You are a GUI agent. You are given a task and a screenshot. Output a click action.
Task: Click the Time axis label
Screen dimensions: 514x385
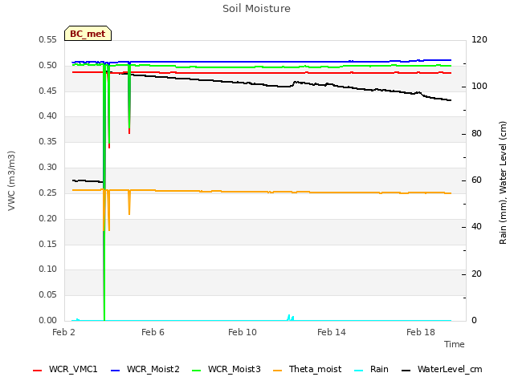point(455,344)
